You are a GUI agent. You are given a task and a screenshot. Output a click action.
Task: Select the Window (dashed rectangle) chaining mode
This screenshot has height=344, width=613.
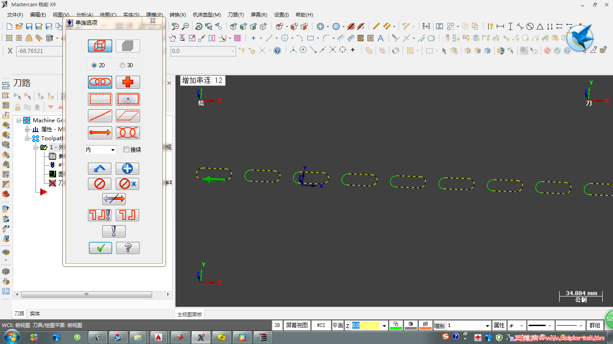click(x=100, y=99)
